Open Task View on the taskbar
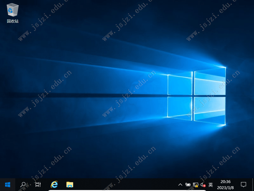The width and height of the screenshot is (254, 191). pyautogui.click(x=38, y=185)
